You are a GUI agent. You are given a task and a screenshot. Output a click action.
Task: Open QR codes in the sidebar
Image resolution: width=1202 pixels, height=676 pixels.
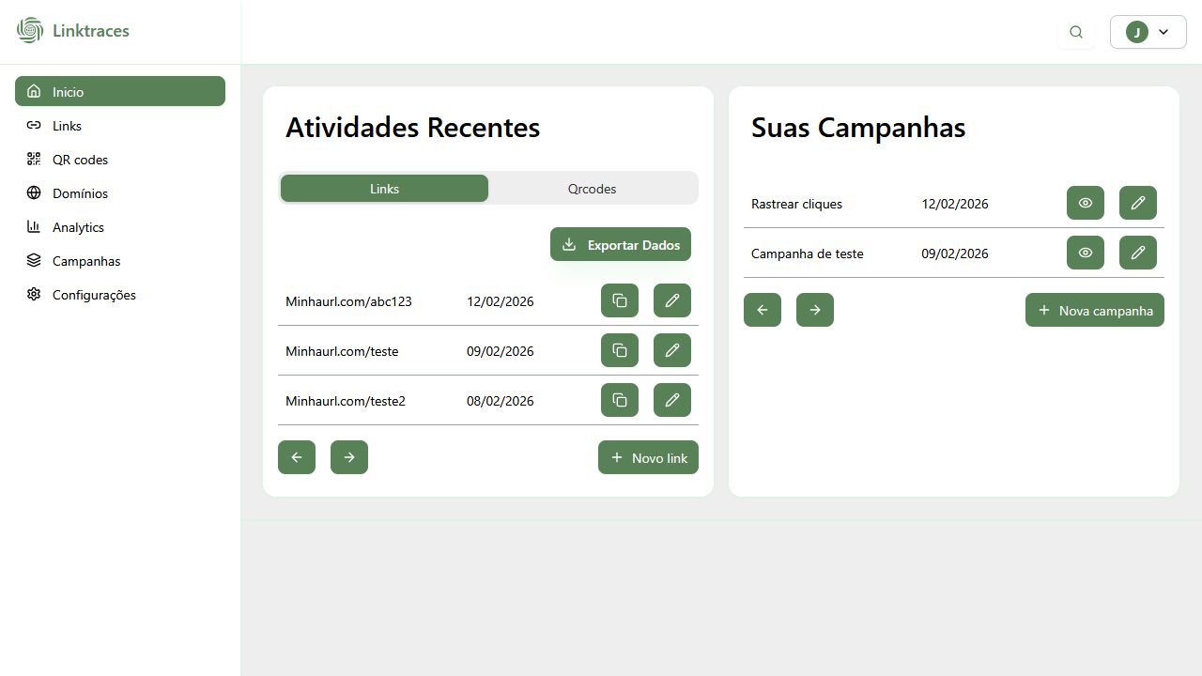(80, 160)
